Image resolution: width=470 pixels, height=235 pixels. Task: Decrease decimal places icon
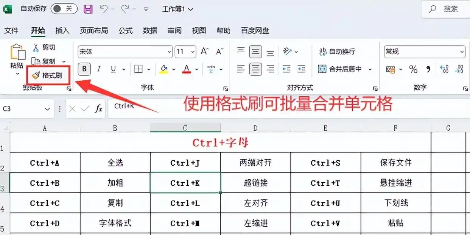click(459, 69)
